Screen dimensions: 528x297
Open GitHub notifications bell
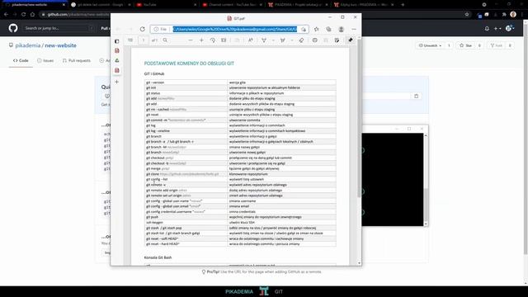(487, 29)
